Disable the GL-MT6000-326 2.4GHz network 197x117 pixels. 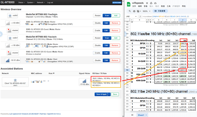98,23
